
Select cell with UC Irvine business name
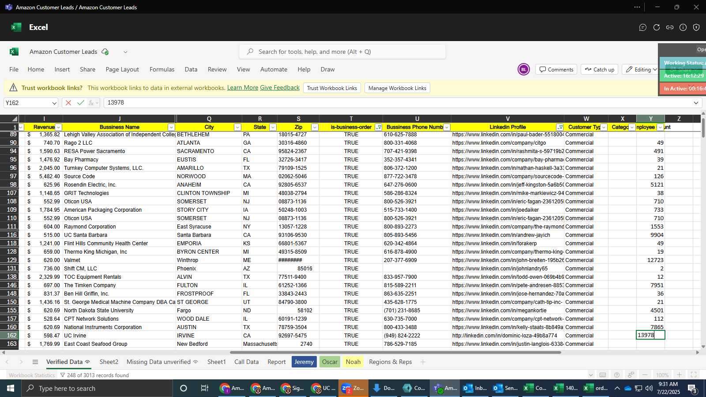click(119, 336)
